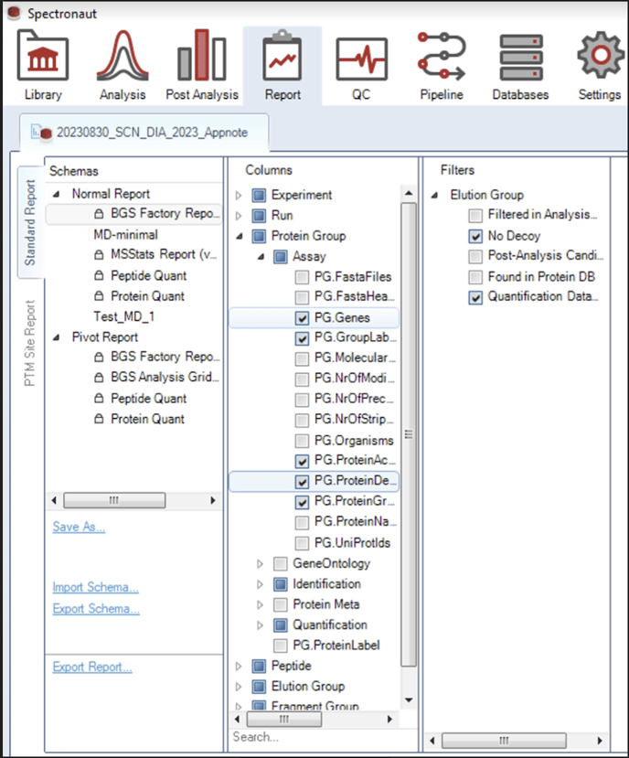Collapse the Elution Group filters node

pyautogui.click(x=434, y=196)
